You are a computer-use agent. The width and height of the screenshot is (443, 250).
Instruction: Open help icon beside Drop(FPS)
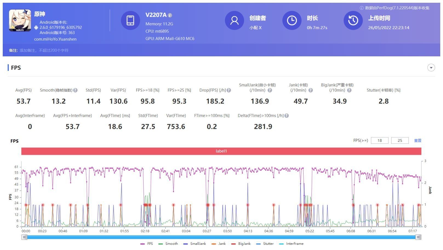(229, 90)
